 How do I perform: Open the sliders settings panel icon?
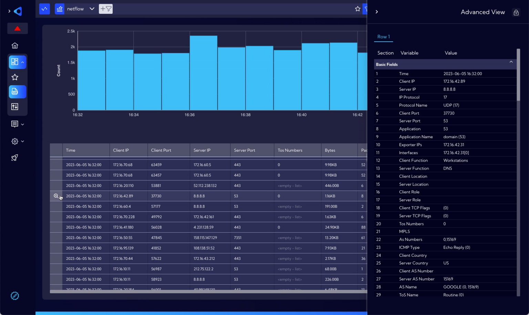(15, 107)
